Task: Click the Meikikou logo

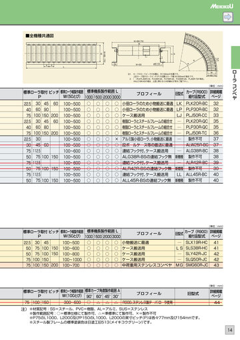Action: point(221,7)
